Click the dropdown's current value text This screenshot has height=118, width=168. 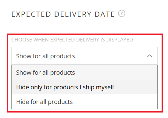[45, 56]
